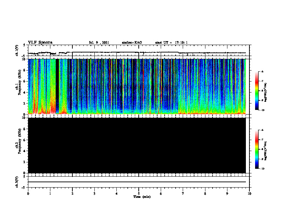281x217 pixels.
Task: Click the flat ch.3 voltage trace line
Action: tap(137, 182)
